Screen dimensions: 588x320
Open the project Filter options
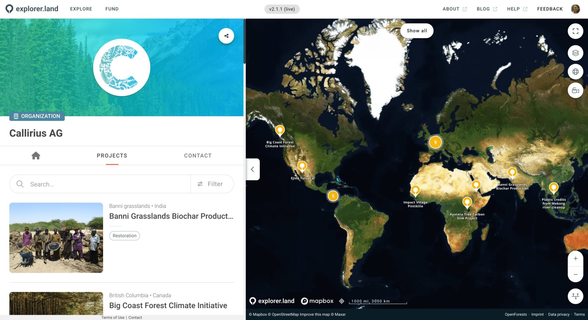coord(212,184)
